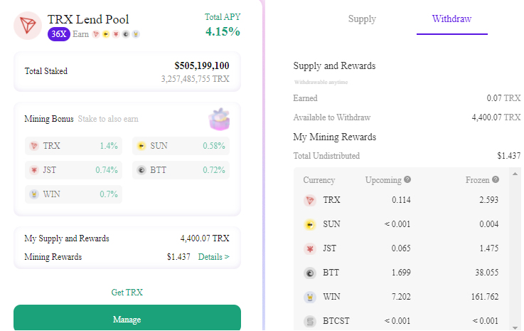Click the scrollbar up arrow in rewards list
This screenshot has width=524, height=331.
pyautogui.click(x=515, y=174)
